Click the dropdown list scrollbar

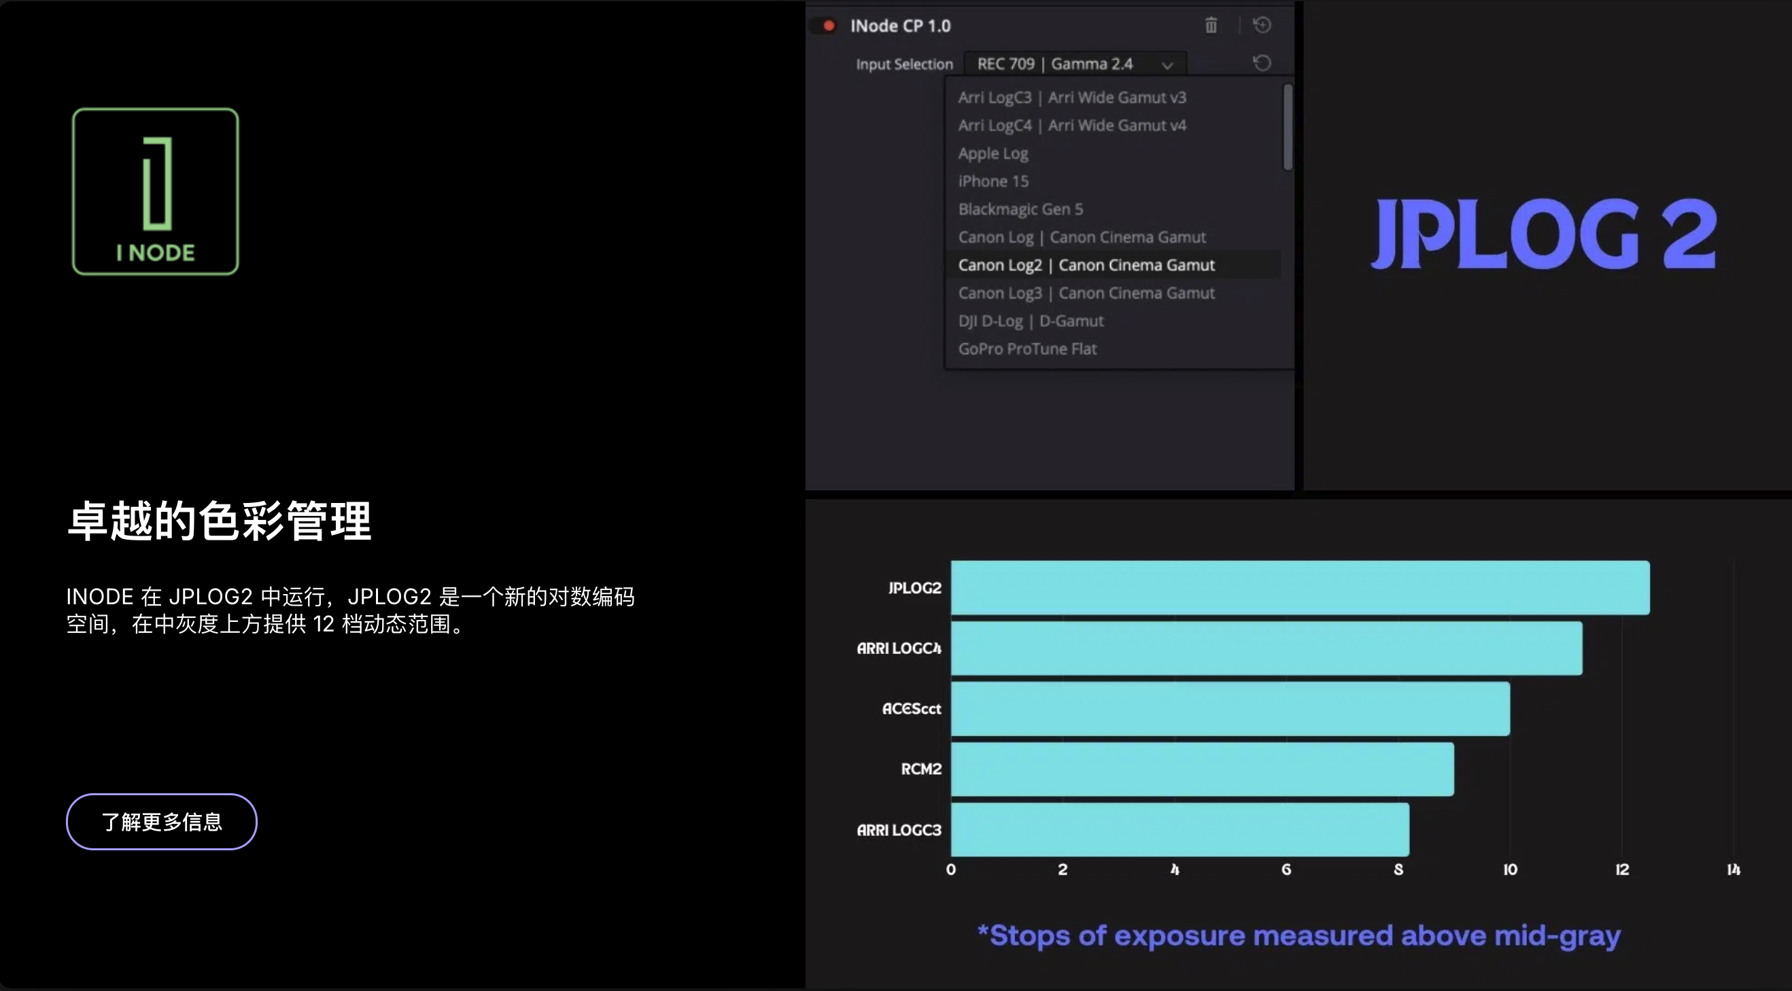click(1288, 126)
